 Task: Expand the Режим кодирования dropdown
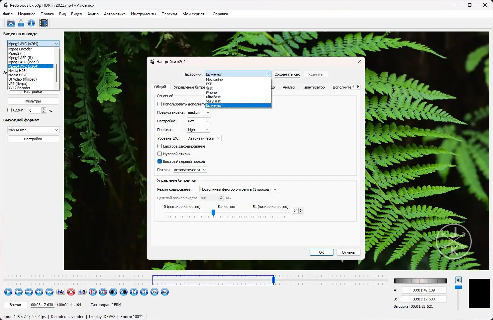click(x=239, y=189)
